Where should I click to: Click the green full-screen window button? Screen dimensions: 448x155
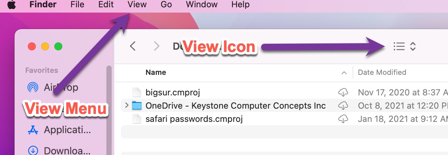(58, 46)
